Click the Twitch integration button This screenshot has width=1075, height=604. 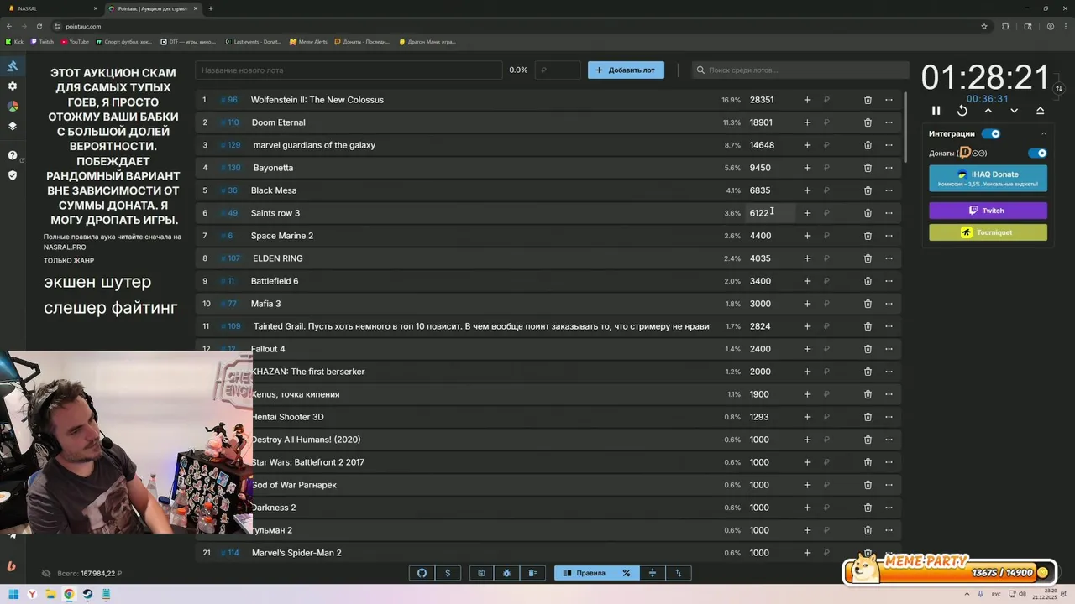tap(988, 211)
